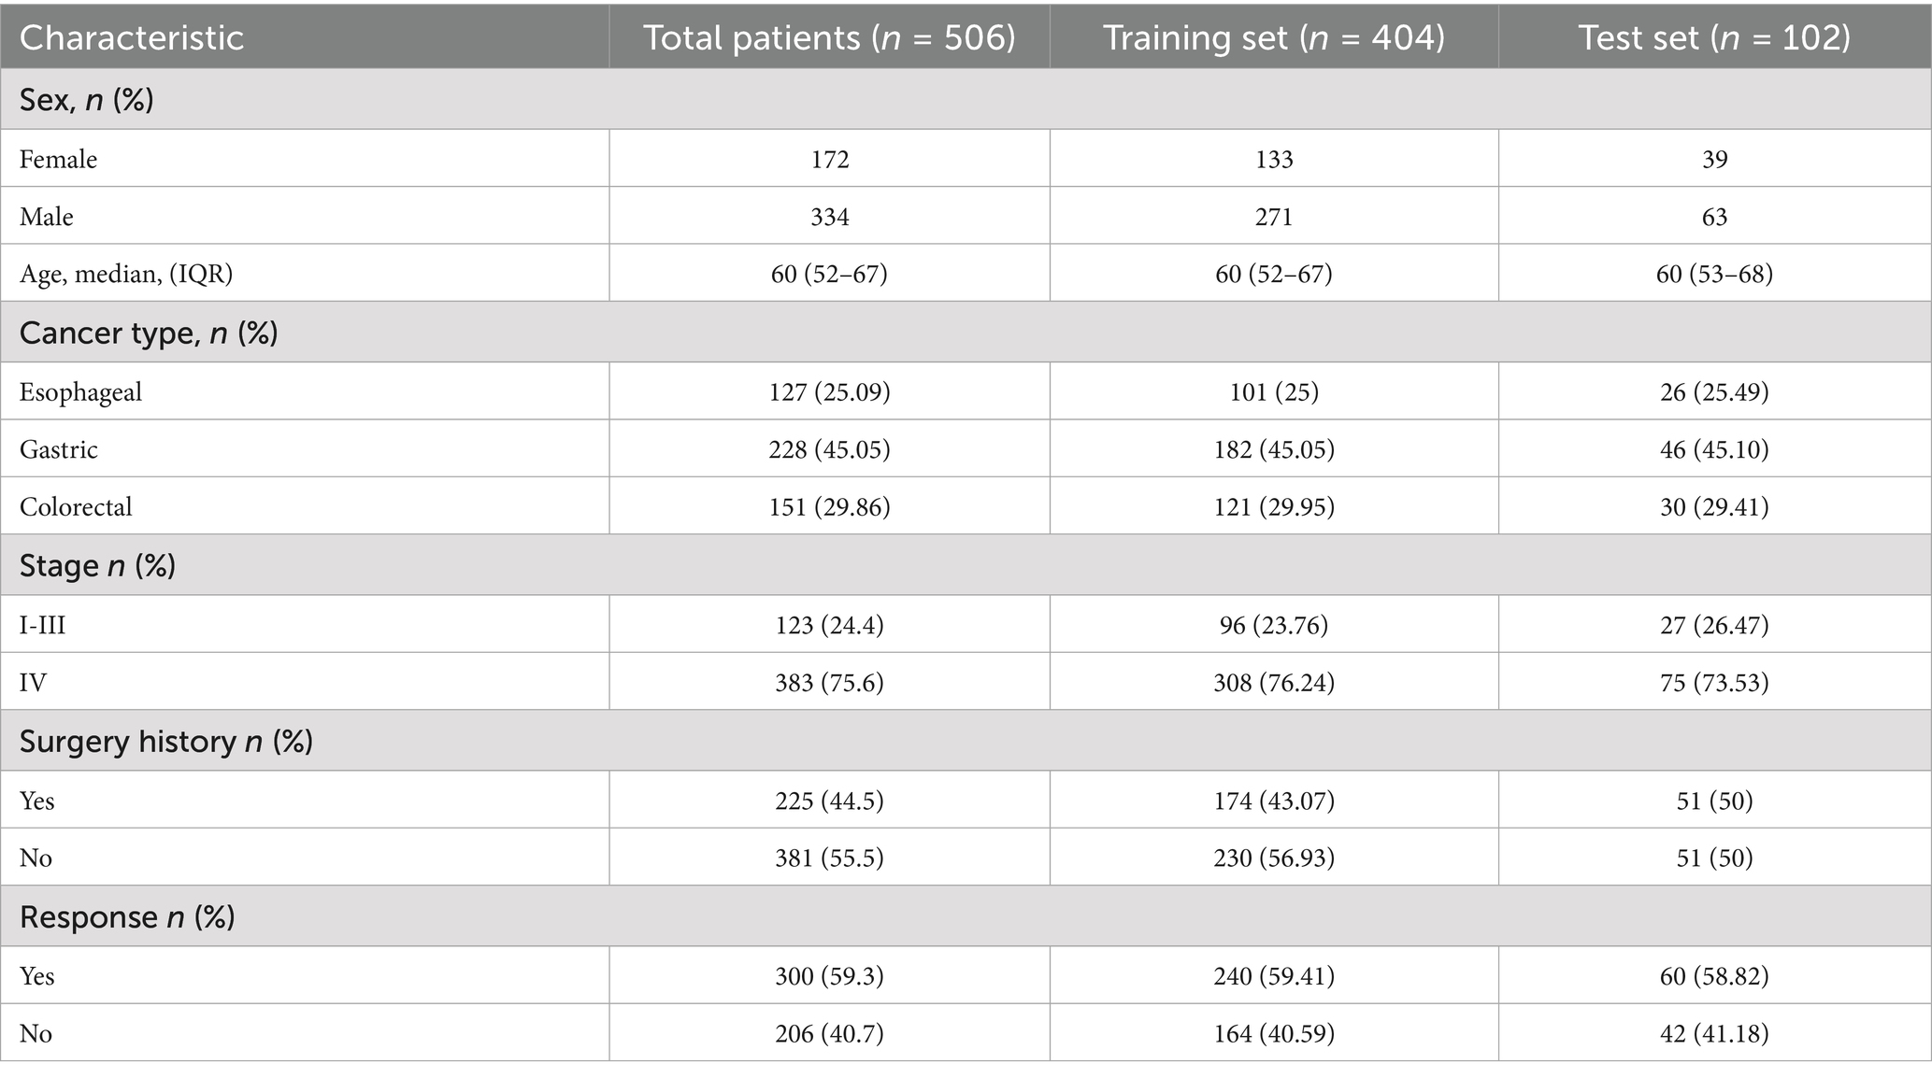Viewport: 1932px width, 1078px height.
Task: Click the test set age cell 60 (53–68)
Action: pyautogui.click(x=1714, y=274)
